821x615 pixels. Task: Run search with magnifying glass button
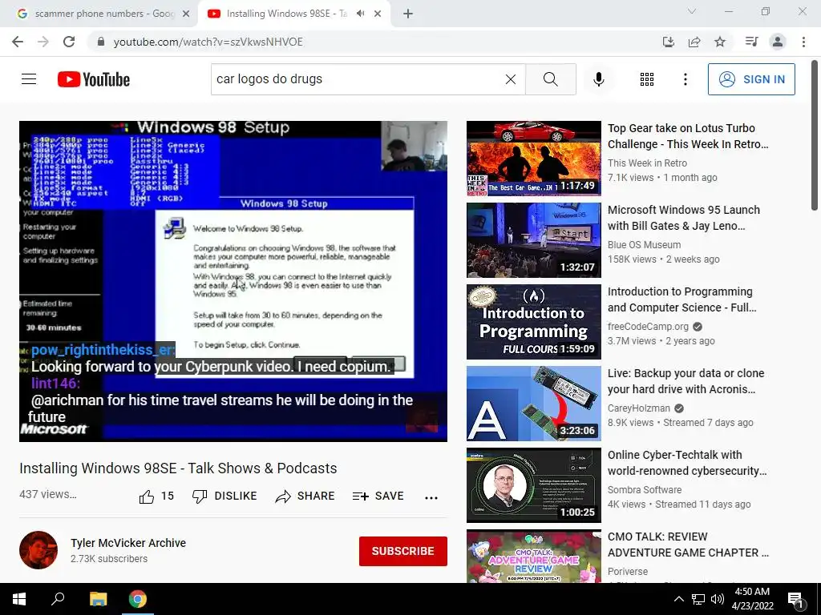(x=550, y=79)
